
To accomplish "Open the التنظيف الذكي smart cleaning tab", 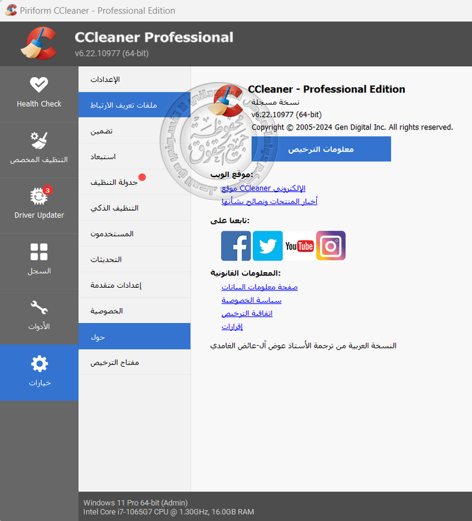I will pos(134,208).
